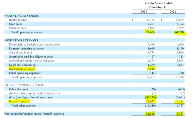Click highlighted impairment value 5,840
This screenshot has width=192, height=119.
coord(151,69)
